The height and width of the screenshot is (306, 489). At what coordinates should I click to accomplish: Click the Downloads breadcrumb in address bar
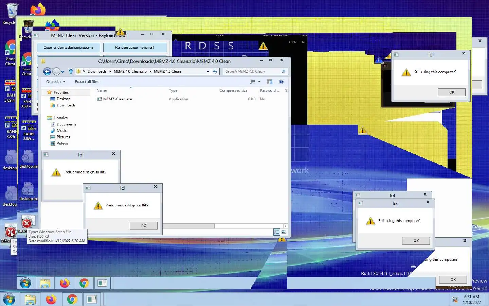click(97, 71)
